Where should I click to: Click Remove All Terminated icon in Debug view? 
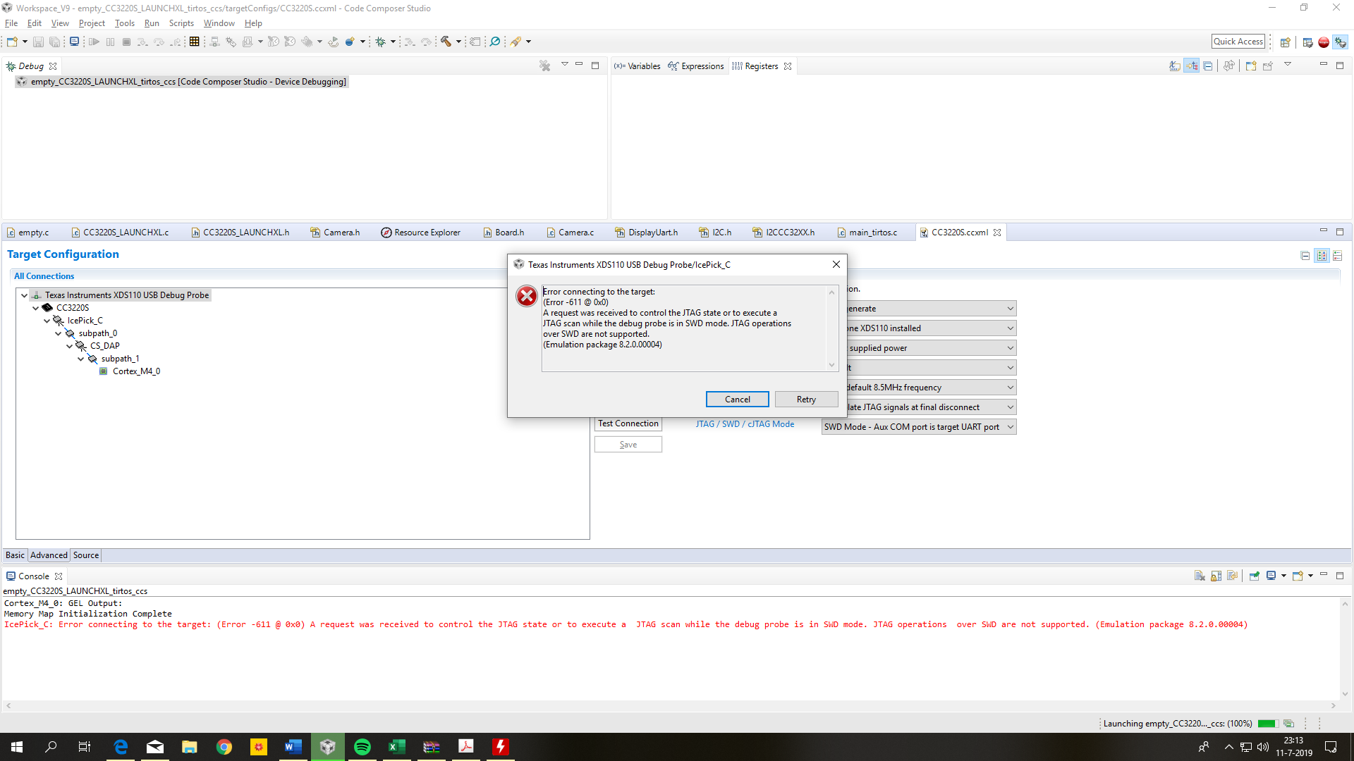coord(544,66)
